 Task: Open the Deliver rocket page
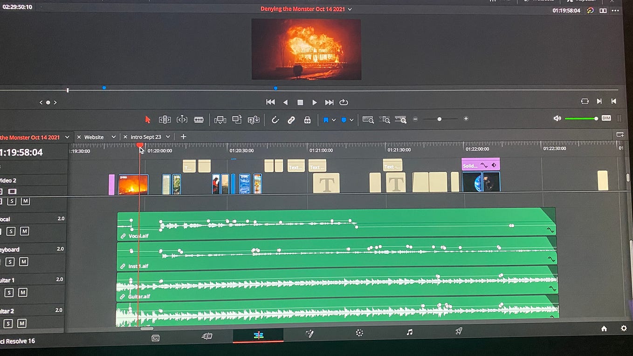coord(459,331)
